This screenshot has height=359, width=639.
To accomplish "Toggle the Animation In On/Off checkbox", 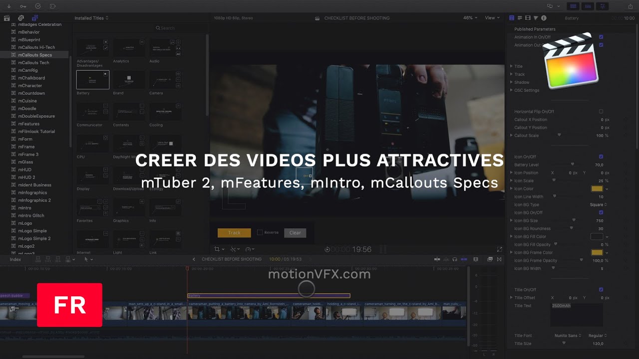I will pyautogui.click(x=601, y=37).
